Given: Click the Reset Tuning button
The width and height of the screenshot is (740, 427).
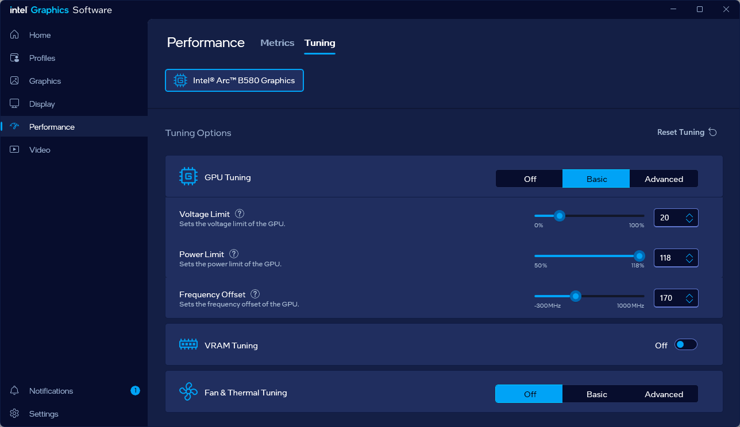Looking at the screenshot, I should click(687, 132).
